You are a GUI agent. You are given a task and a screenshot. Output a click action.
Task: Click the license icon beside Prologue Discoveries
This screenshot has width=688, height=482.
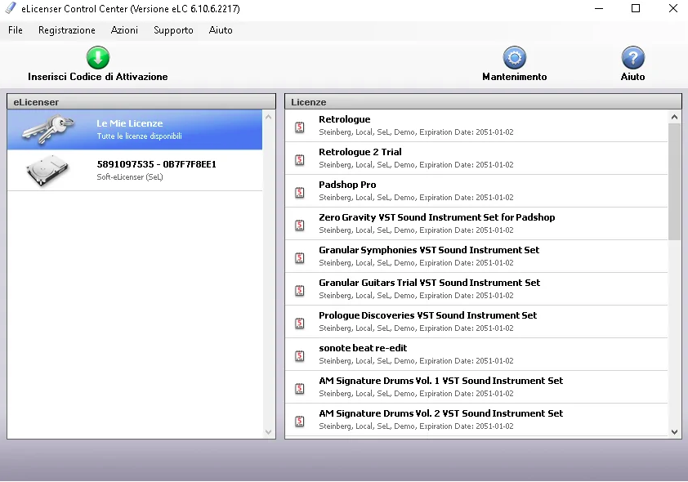coord(300,324)
